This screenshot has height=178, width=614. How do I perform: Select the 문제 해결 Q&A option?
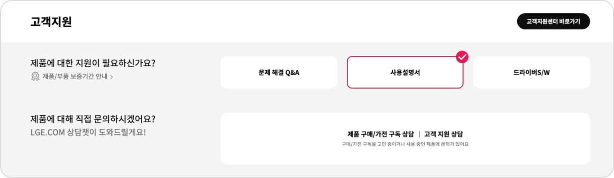279,72
